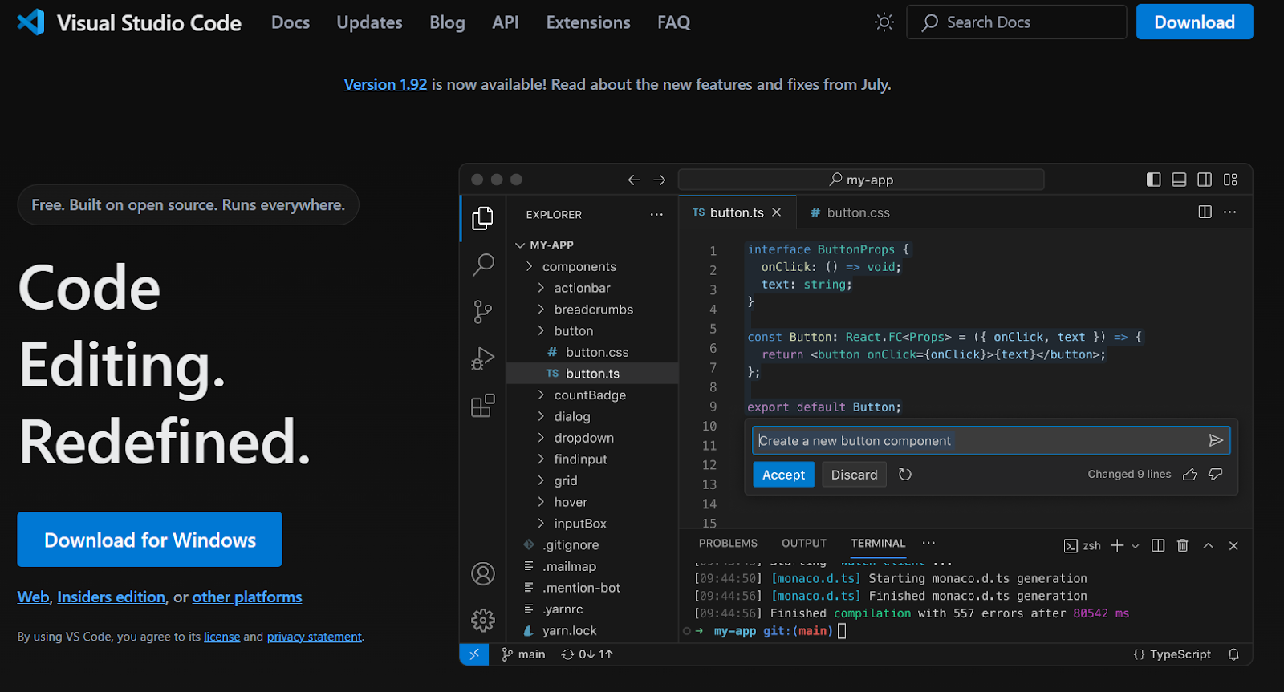Click the top-right Download button
This screenshot has width=1284, height=692.
(1194, 22)
